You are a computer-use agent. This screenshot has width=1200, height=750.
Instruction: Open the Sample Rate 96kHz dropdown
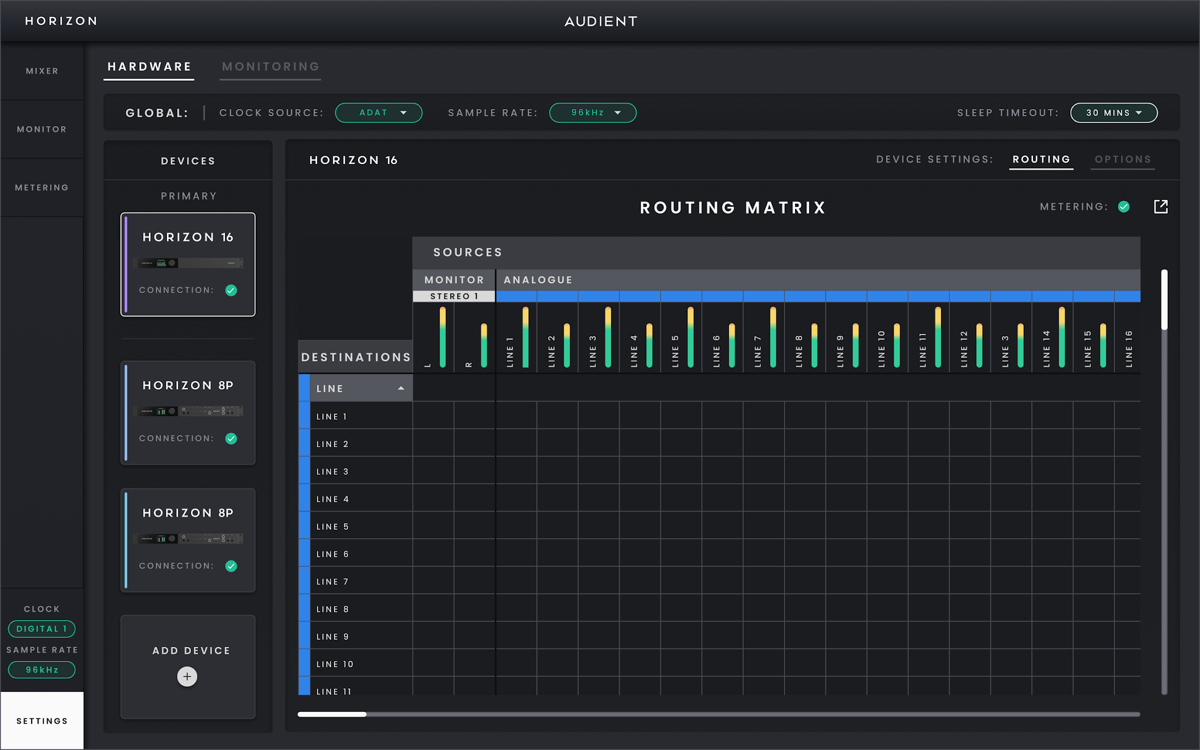click(x=592, y=112)
